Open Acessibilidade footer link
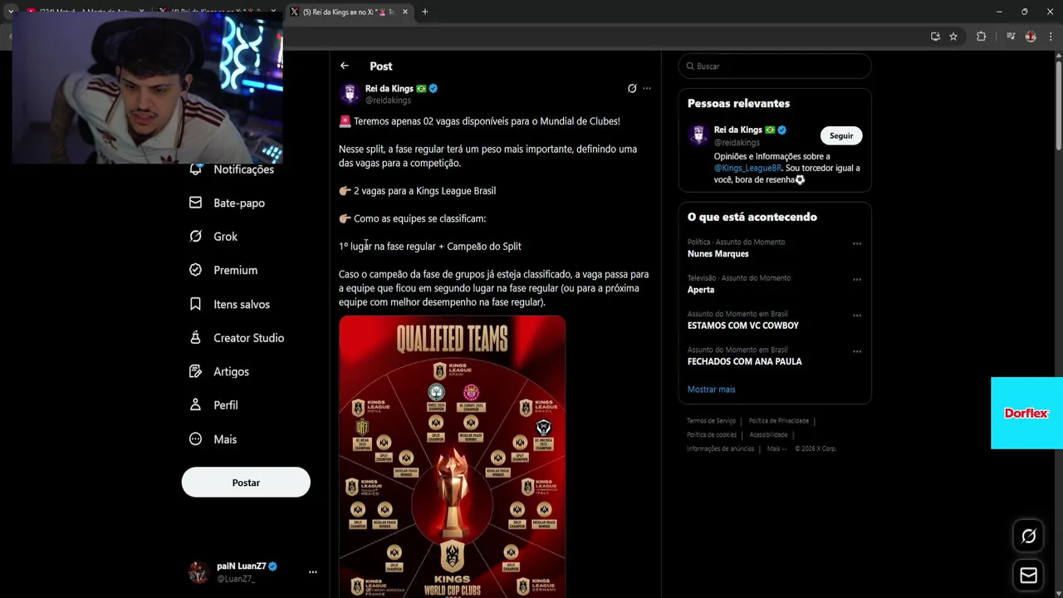1063x598 pixels. coord(768,435)
